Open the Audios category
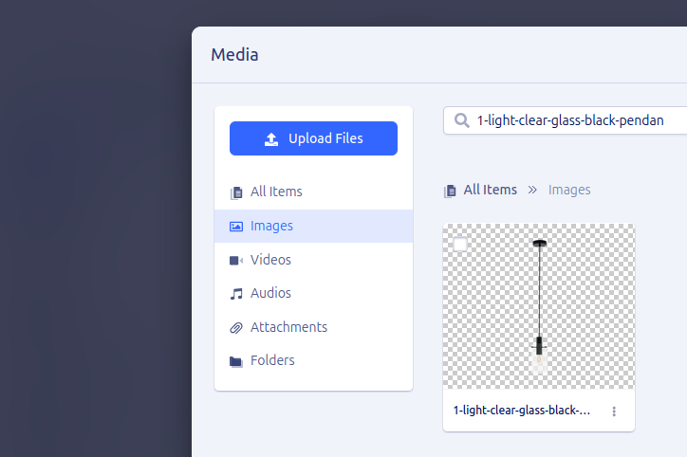687x457 pixels. pos(270,293)
